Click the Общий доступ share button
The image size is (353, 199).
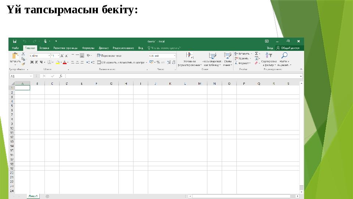[x=288, y=48]
